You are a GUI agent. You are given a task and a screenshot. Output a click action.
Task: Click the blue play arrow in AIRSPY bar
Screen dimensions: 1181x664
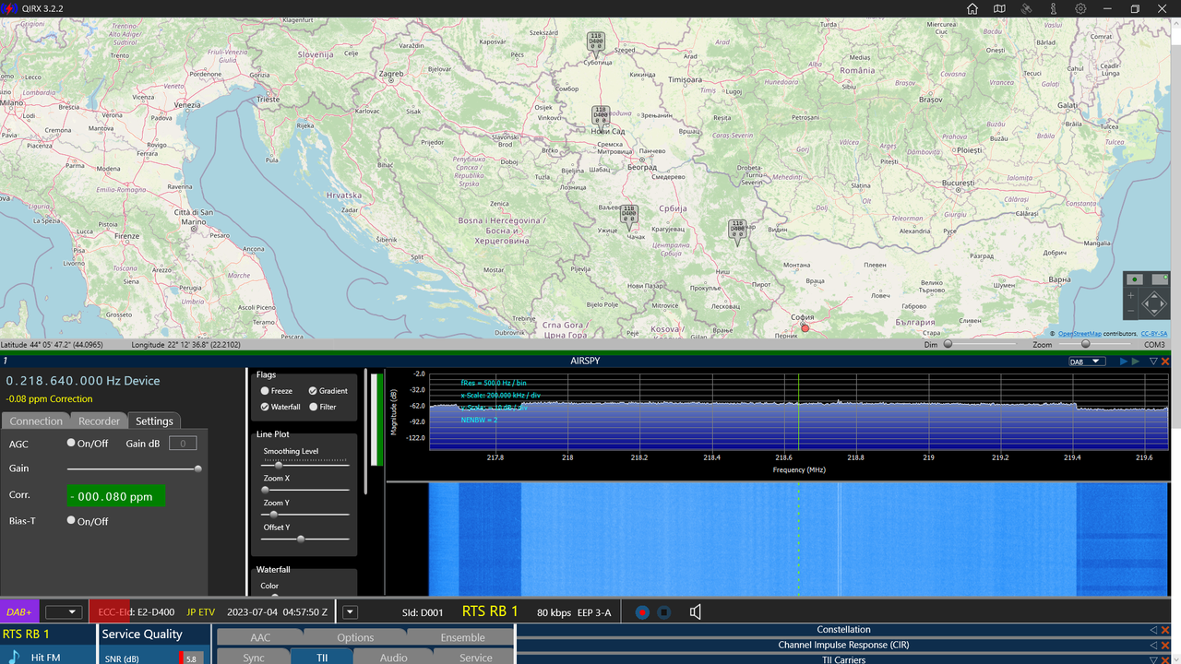point(1124,362)
